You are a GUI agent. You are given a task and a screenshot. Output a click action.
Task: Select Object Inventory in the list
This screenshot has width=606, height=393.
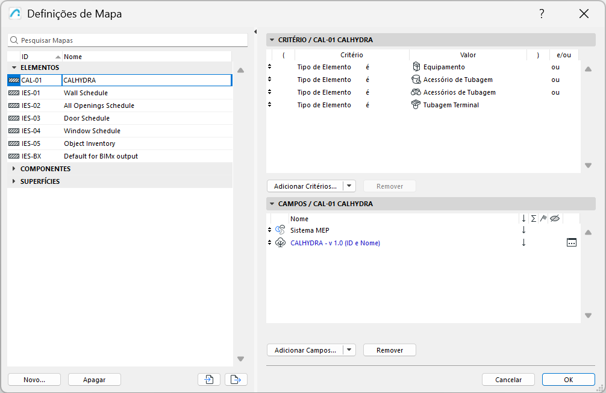(89, 143)
